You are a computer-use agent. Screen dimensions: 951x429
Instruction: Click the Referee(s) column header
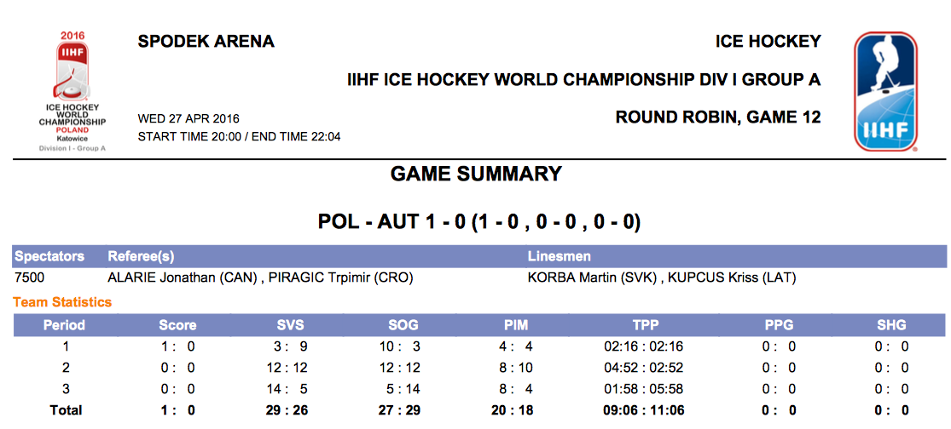[141, 256]
